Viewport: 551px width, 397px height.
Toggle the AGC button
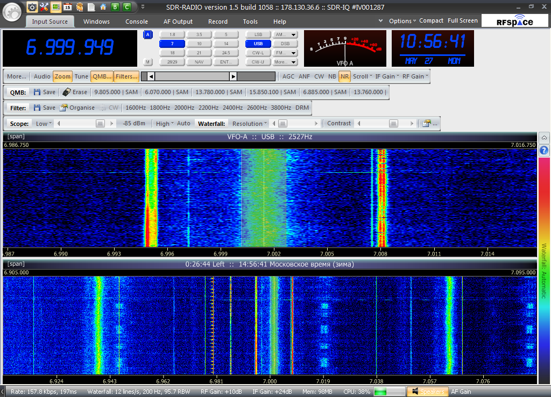coord(288,76)
